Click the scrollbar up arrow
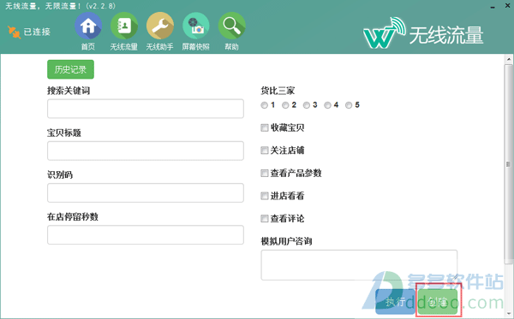 pos(508,59)
